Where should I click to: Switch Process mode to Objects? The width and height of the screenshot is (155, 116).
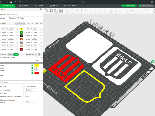tap(16, 54)
